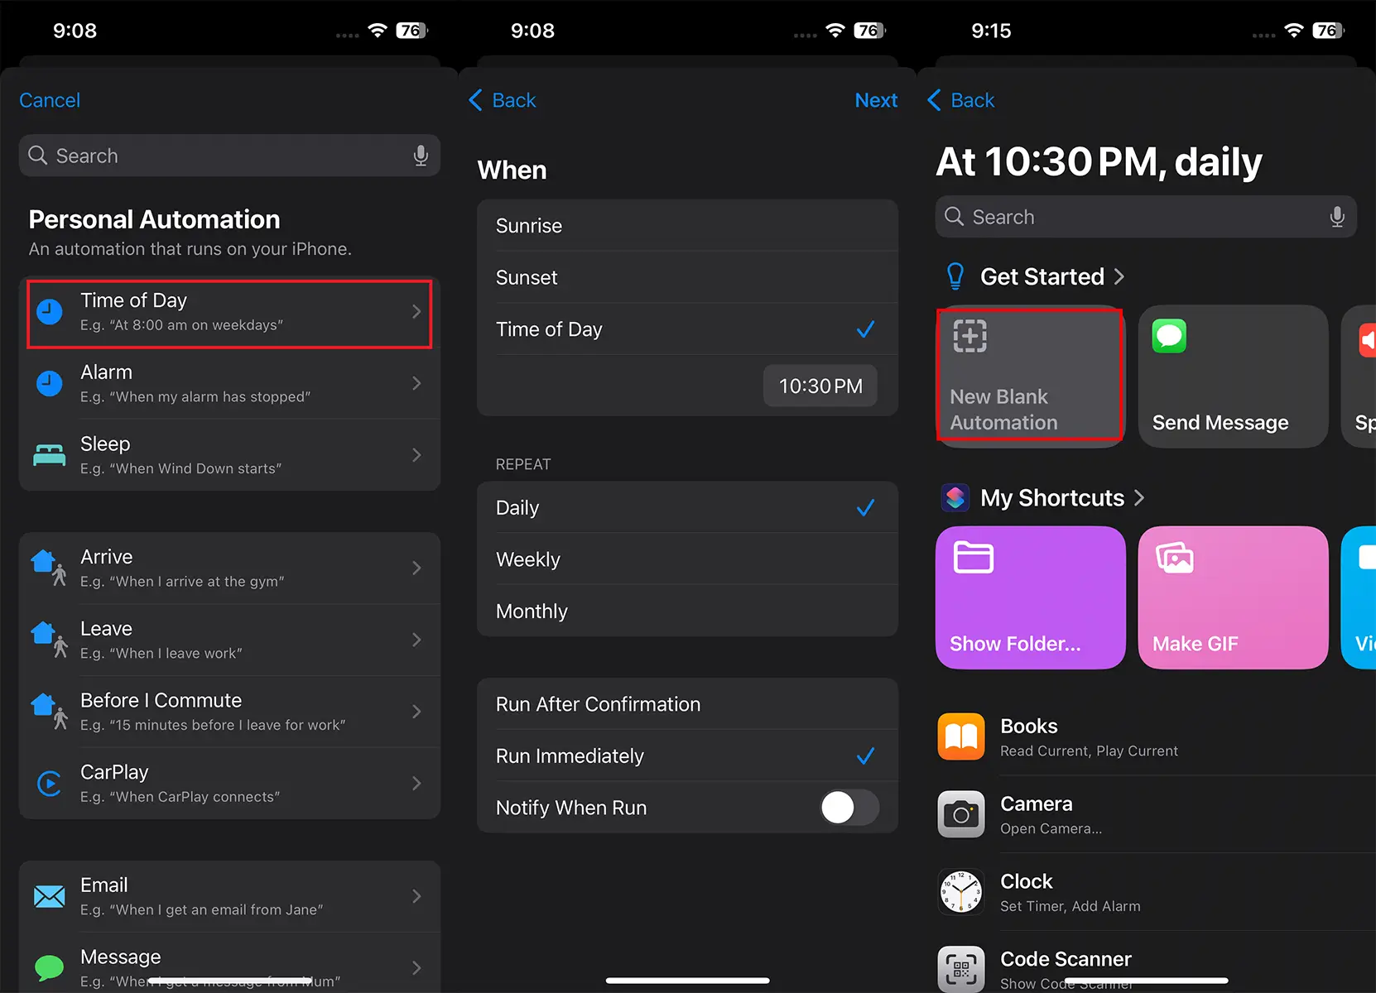Open Alarm row chevron

coord(416,384)
